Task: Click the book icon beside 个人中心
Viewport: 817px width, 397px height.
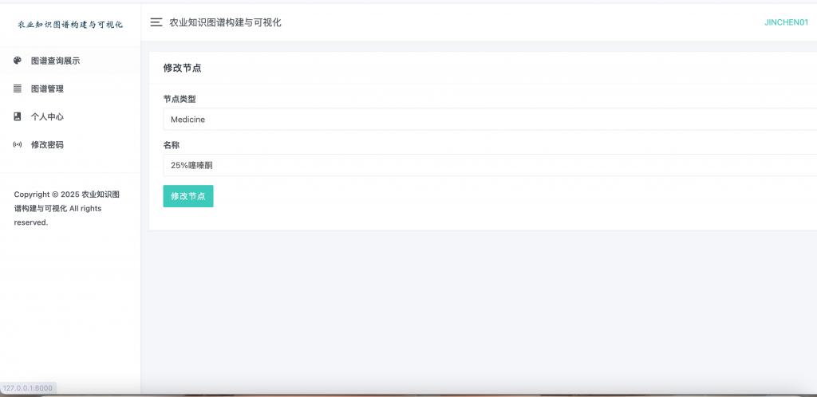Action: coord(18,116)
